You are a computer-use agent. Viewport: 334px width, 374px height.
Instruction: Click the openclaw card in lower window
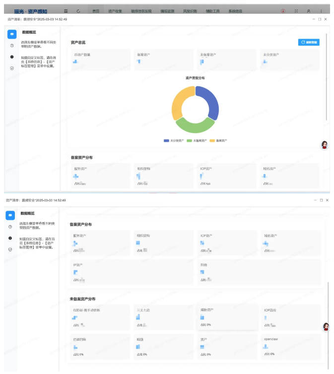[291, 346]
